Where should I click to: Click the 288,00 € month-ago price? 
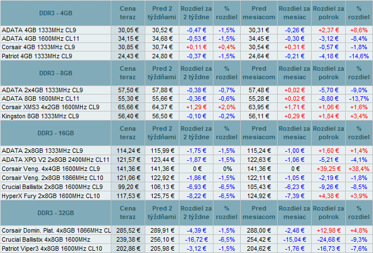click(x=259, y=230)
